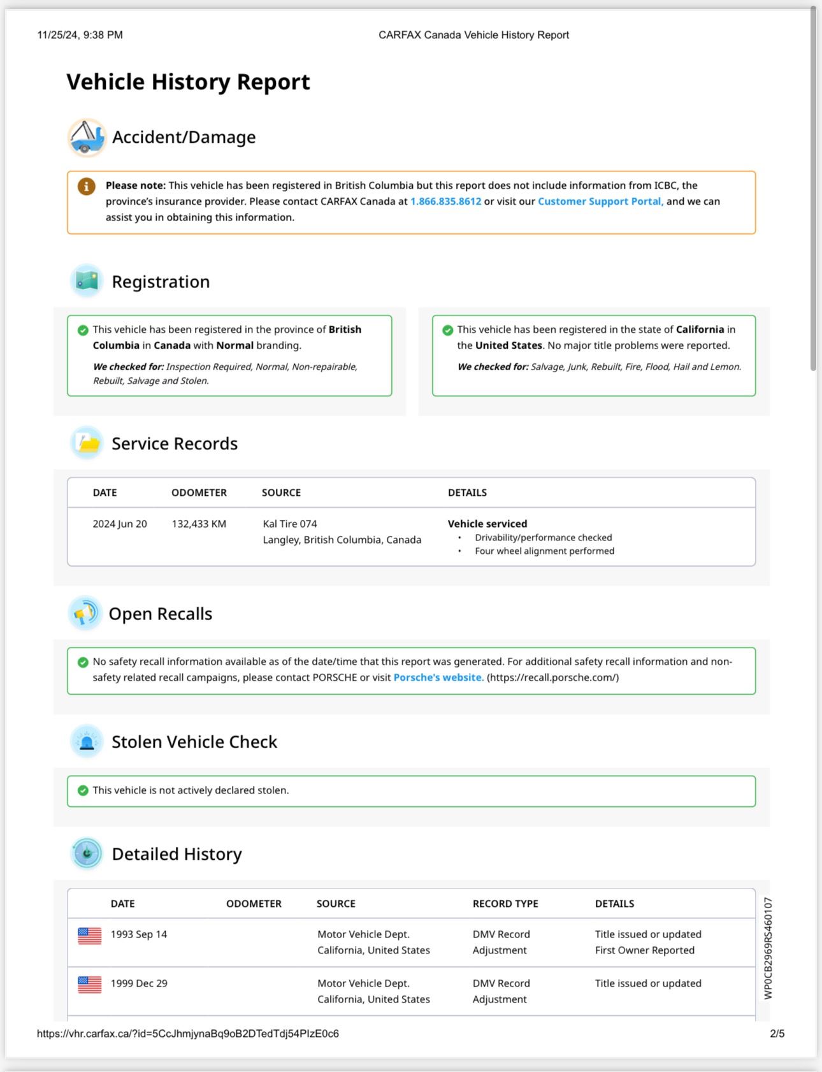The width and height of the screenshot is (822, 1072).
Task: Click the Stolen Vehicle Check siren icon
Action: click(87, 741)
